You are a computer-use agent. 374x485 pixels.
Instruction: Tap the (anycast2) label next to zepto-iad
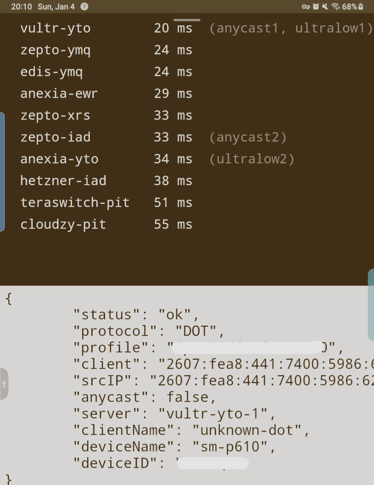coord(248,137)
